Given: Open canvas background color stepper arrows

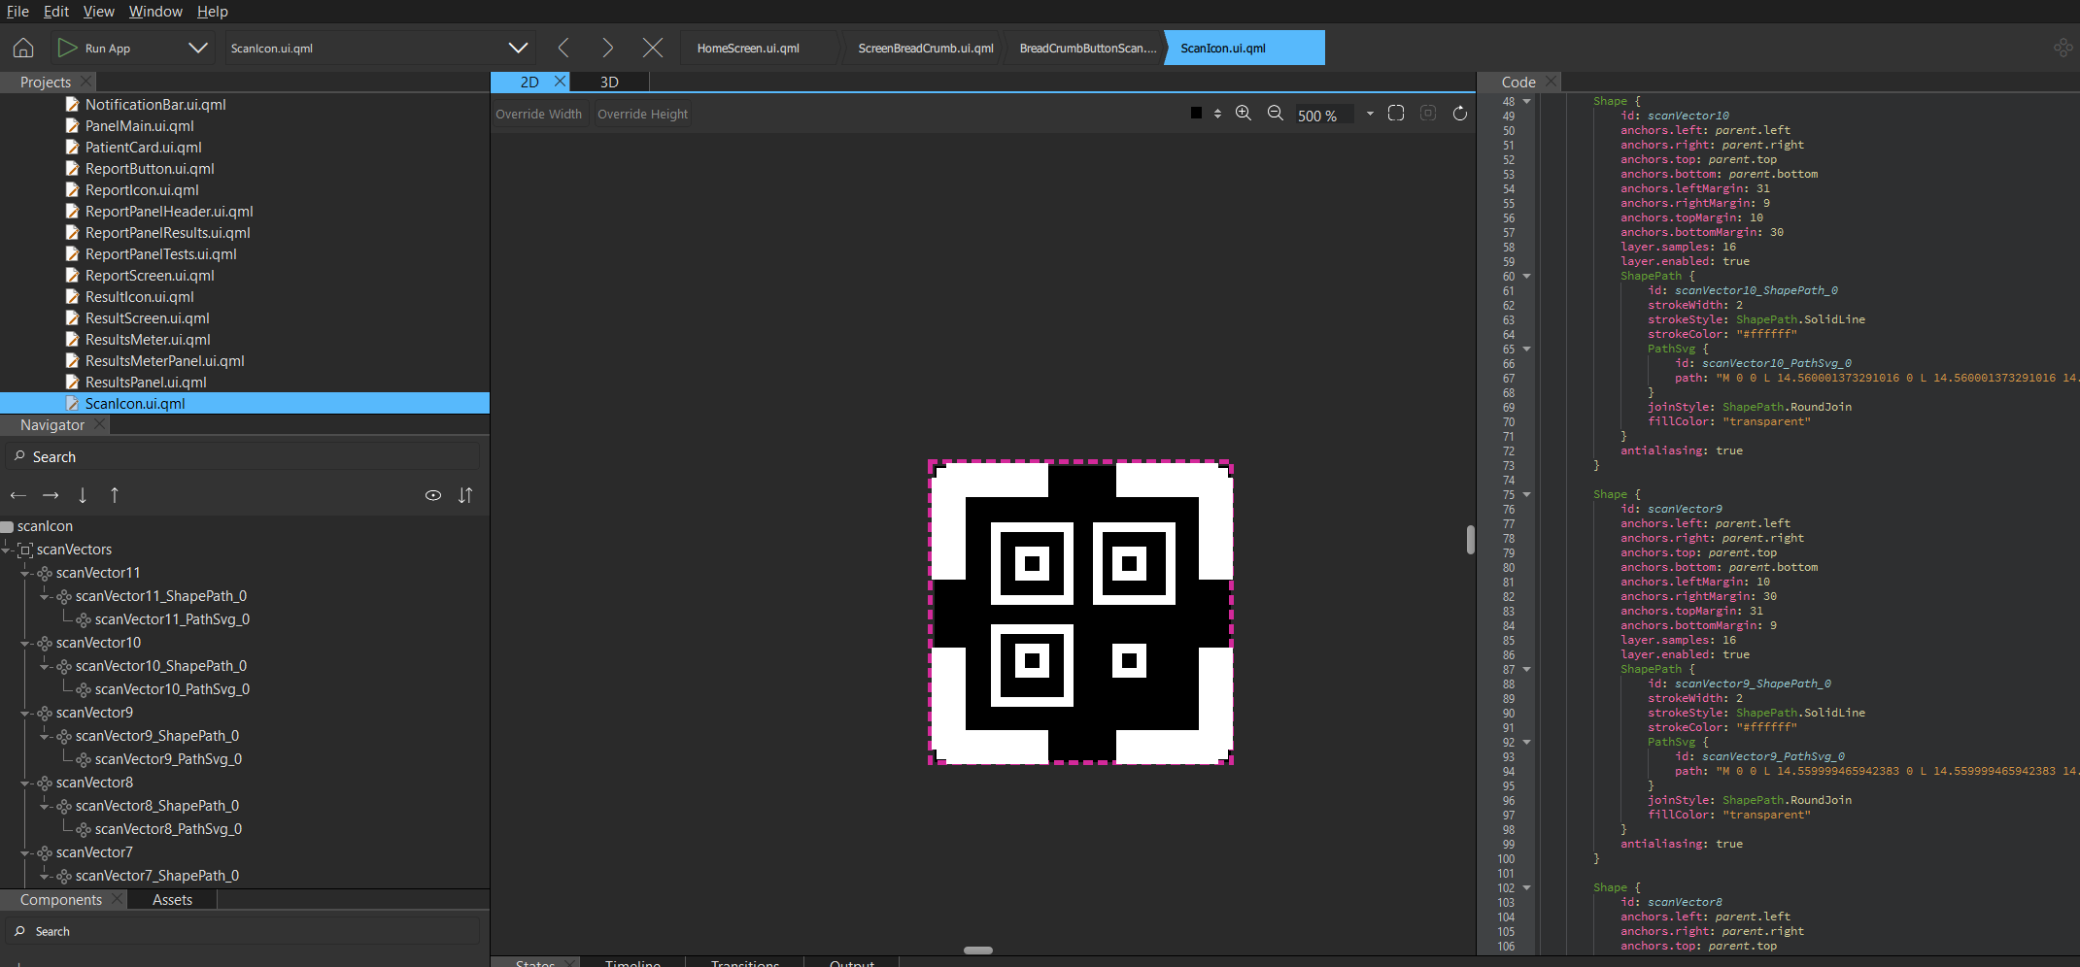Looking at the screenshot, I should [x=1217, y=114].
